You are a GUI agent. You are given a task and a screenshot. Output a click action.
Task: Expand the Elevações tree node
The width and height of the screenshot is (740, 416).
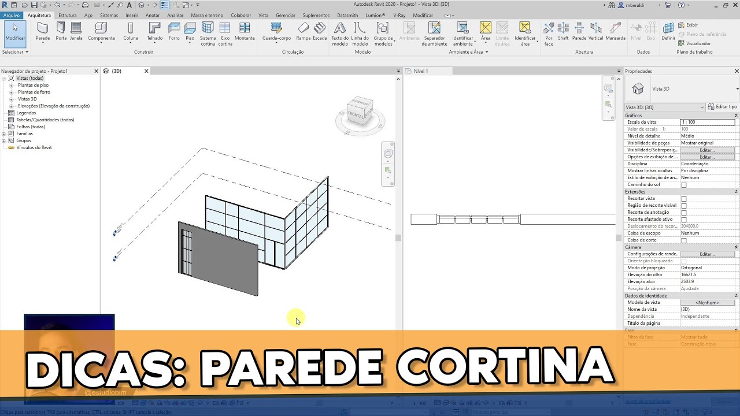(x=11, y=106)
